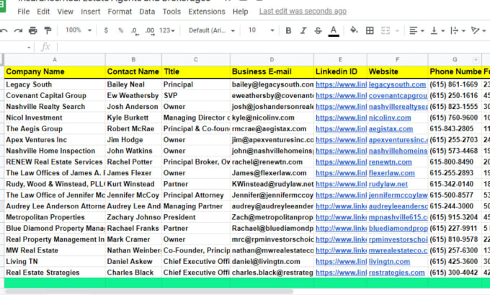Open the text color picker
Image resolution: width=490 pixels, height=295 pixels.
(x=334, y=31)
